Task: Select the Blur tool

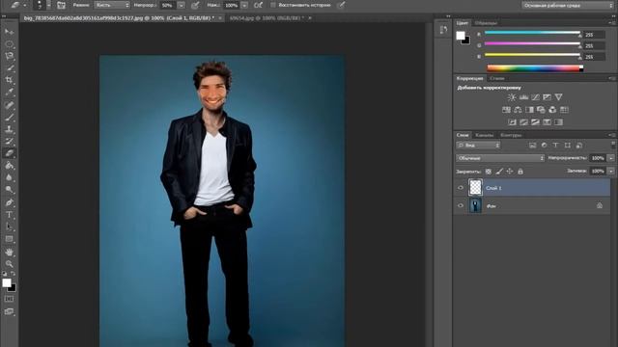Action: [x=9, y=177]
